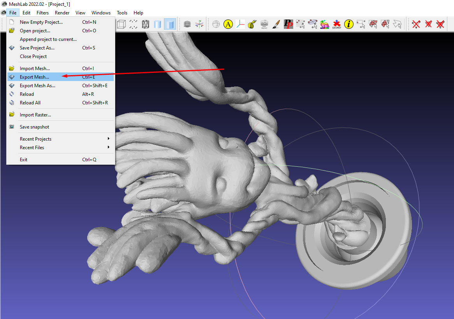Select the rectangular vertex selection tool
Image resolution: width=454 pixels, height=319 pixels.
click(361, 24)
